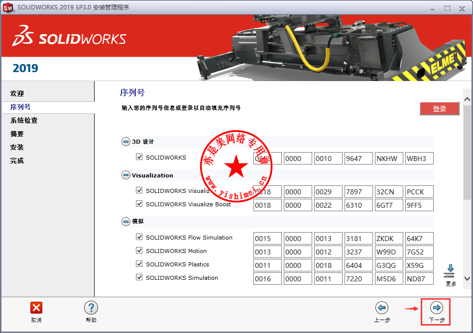Click the SOLIDWORKS app icon in title bar

click(8, 7)
